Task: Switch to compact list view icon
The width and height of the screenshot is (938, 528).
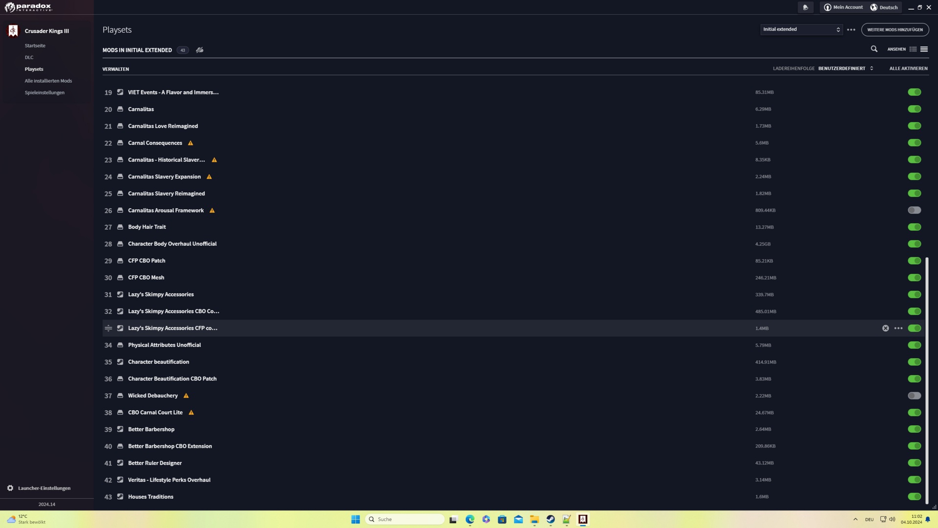Action: point(924,49)
